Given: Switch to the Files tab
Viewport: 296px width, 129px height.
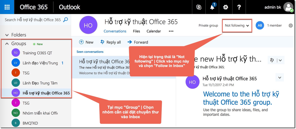Looking at the screenshot, I should tap(136, 31).
